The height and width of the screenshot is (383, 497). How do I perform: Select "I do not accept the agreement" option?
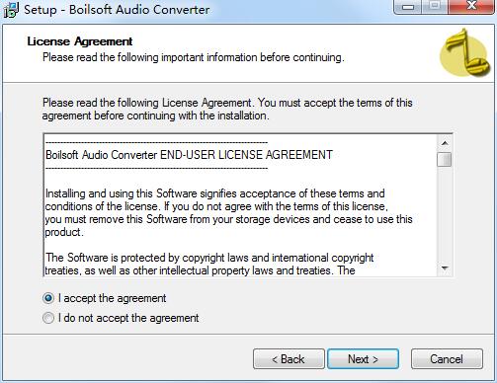(x=48, y=318)
